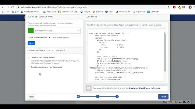
Task: Open the Certificate bookmark
Action: 153,12
